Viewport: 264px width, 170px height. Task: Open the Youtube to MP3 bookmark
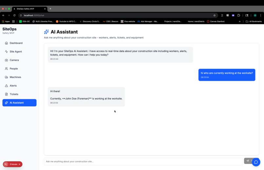pyautogui.click(x=66, y=22)
